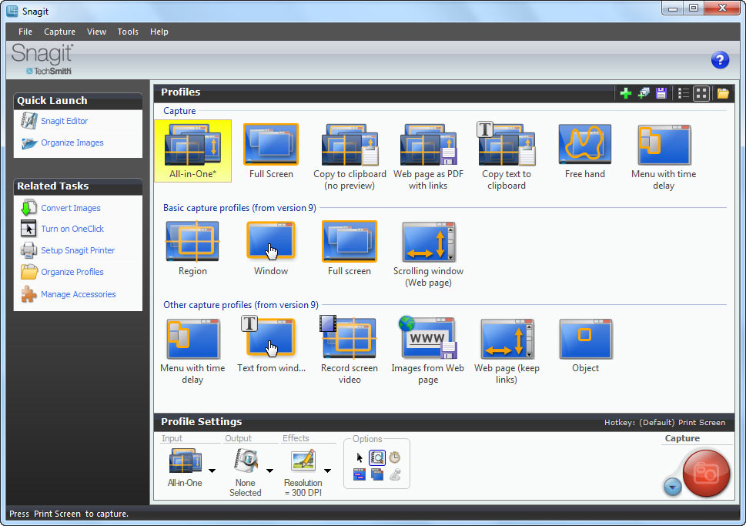Screen dimensions: 746x526
Task: Open the Input dropdown under Profile Settings
Action: point(212,472)
